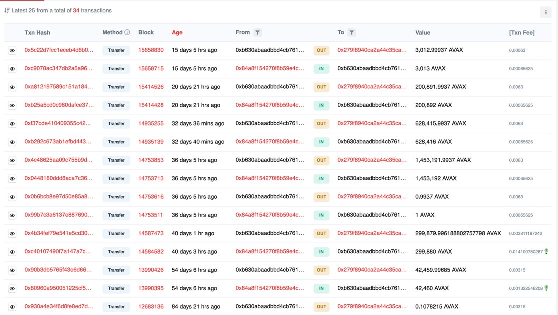The image size is (558, 315).
Task: Open txn hash 0xf37cde410409355c42
Action: pos(58,123)
